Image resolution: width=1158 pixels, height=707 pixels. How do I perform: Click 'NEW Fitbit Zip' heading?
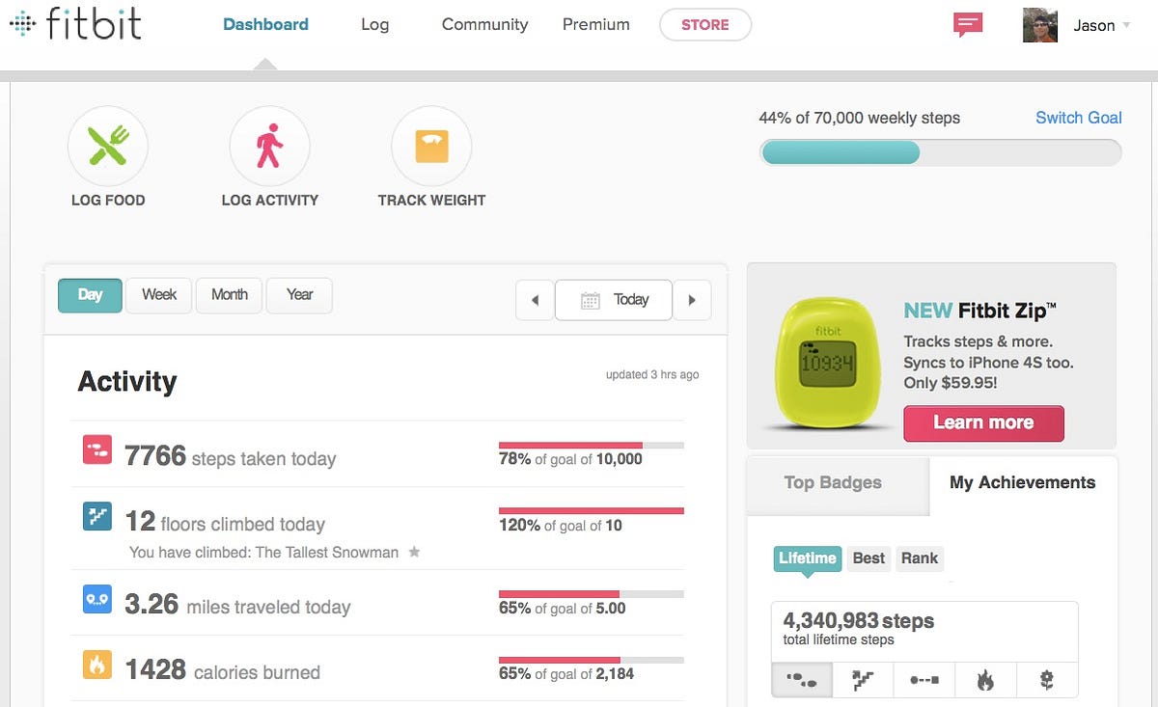point(979,311)
